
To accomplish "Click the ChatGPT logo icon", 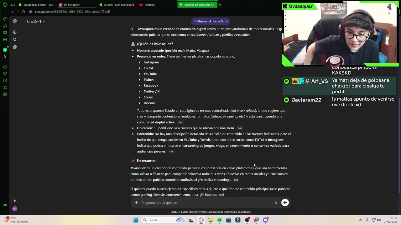I will pyautogui.click(x=15, y=21).
